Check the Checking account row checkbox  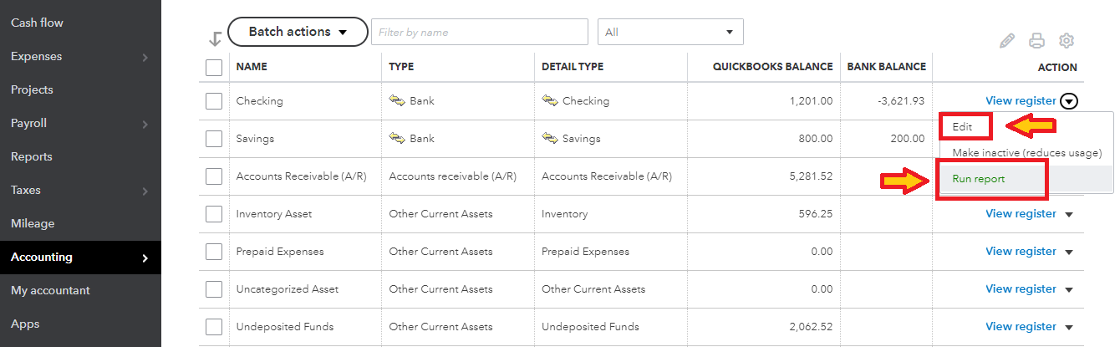point(214,101)
